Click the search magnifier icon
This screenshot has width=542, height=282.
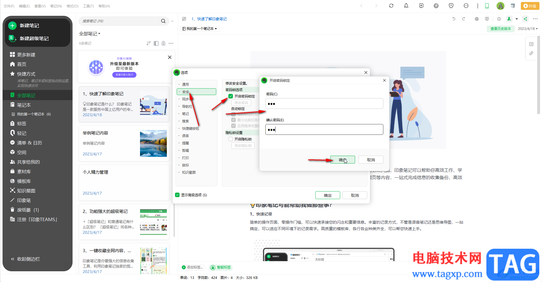click(163, 21)
